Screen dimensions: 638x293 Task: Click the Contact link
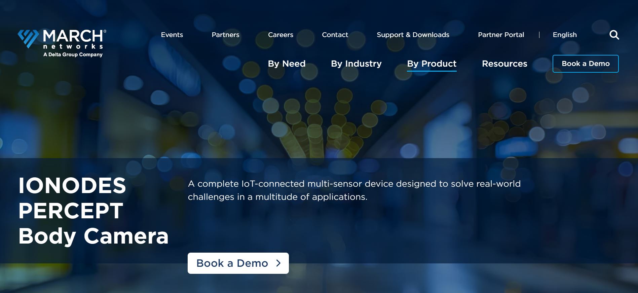(x=335, y=35)
